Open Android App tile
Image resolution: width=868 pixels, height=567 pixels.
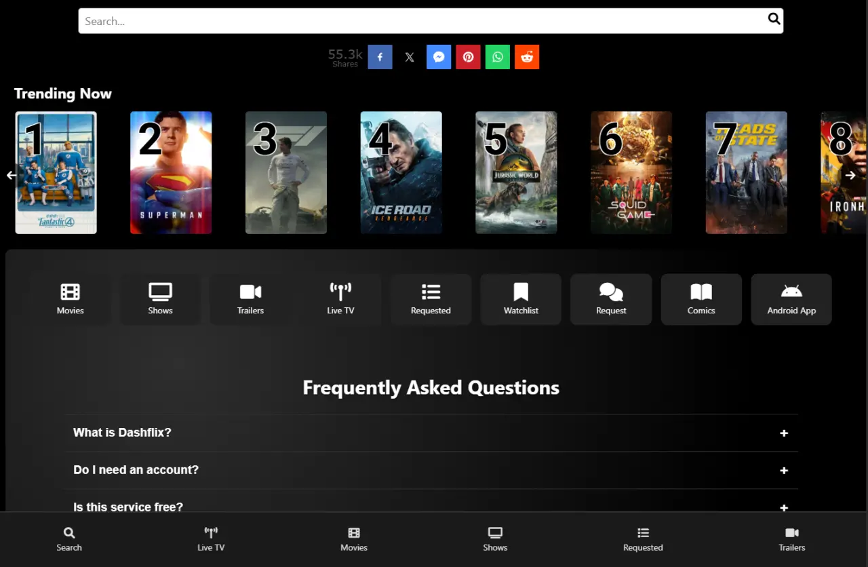pos(791,299)
